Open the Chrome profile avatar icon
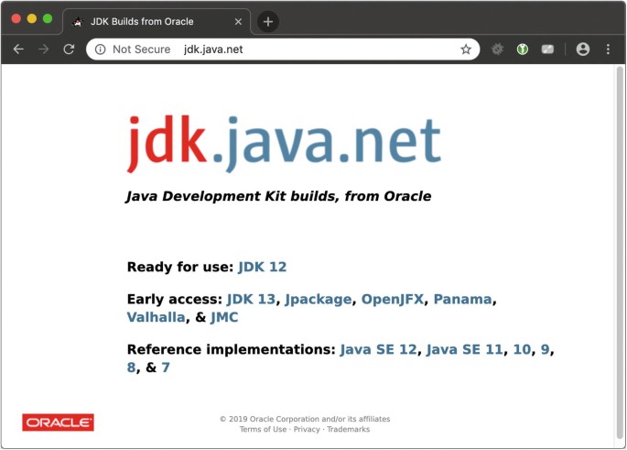This screenshot has width=627, height=450. tap(583, 49)
